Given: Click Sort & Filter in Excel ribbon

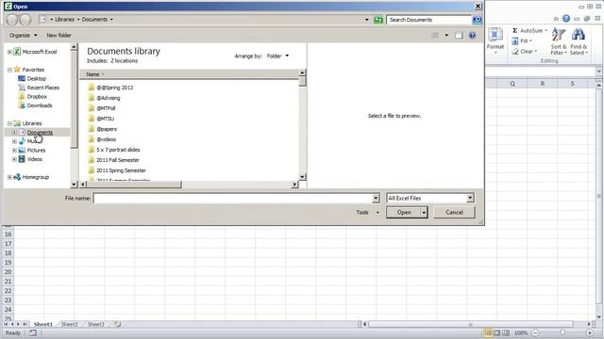Looking at the screenshot, I should pos(559,41).
